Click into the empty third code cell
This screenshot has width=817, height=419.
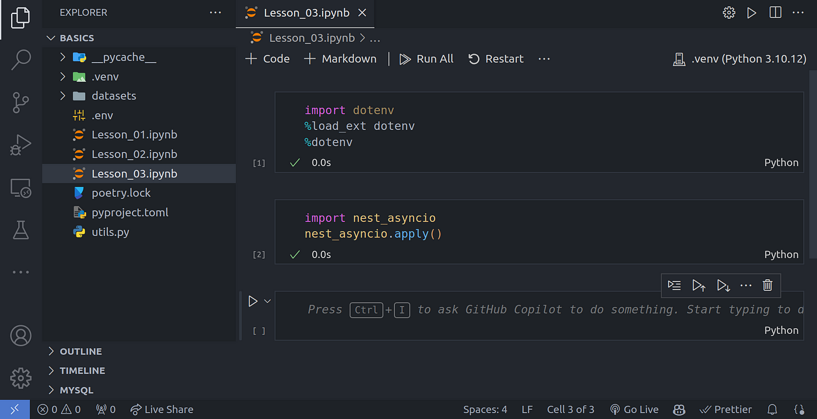[x=539, y=309]
